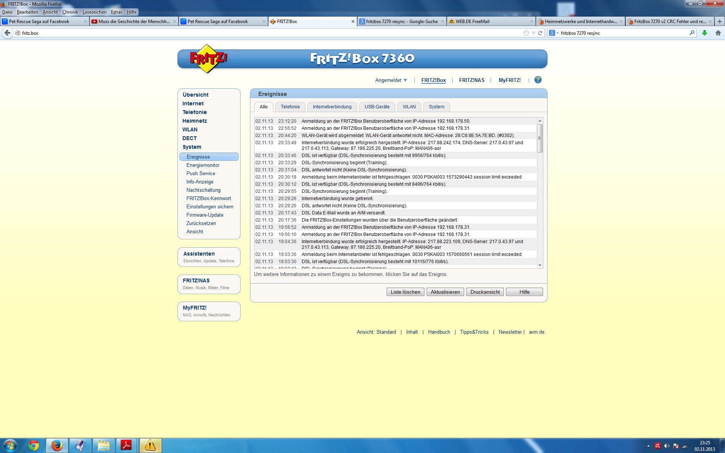Image resolution: width=725 pixels, height=453 pixels.
Task: Click Adobe Reader taskbar icon
Action: 126,445
